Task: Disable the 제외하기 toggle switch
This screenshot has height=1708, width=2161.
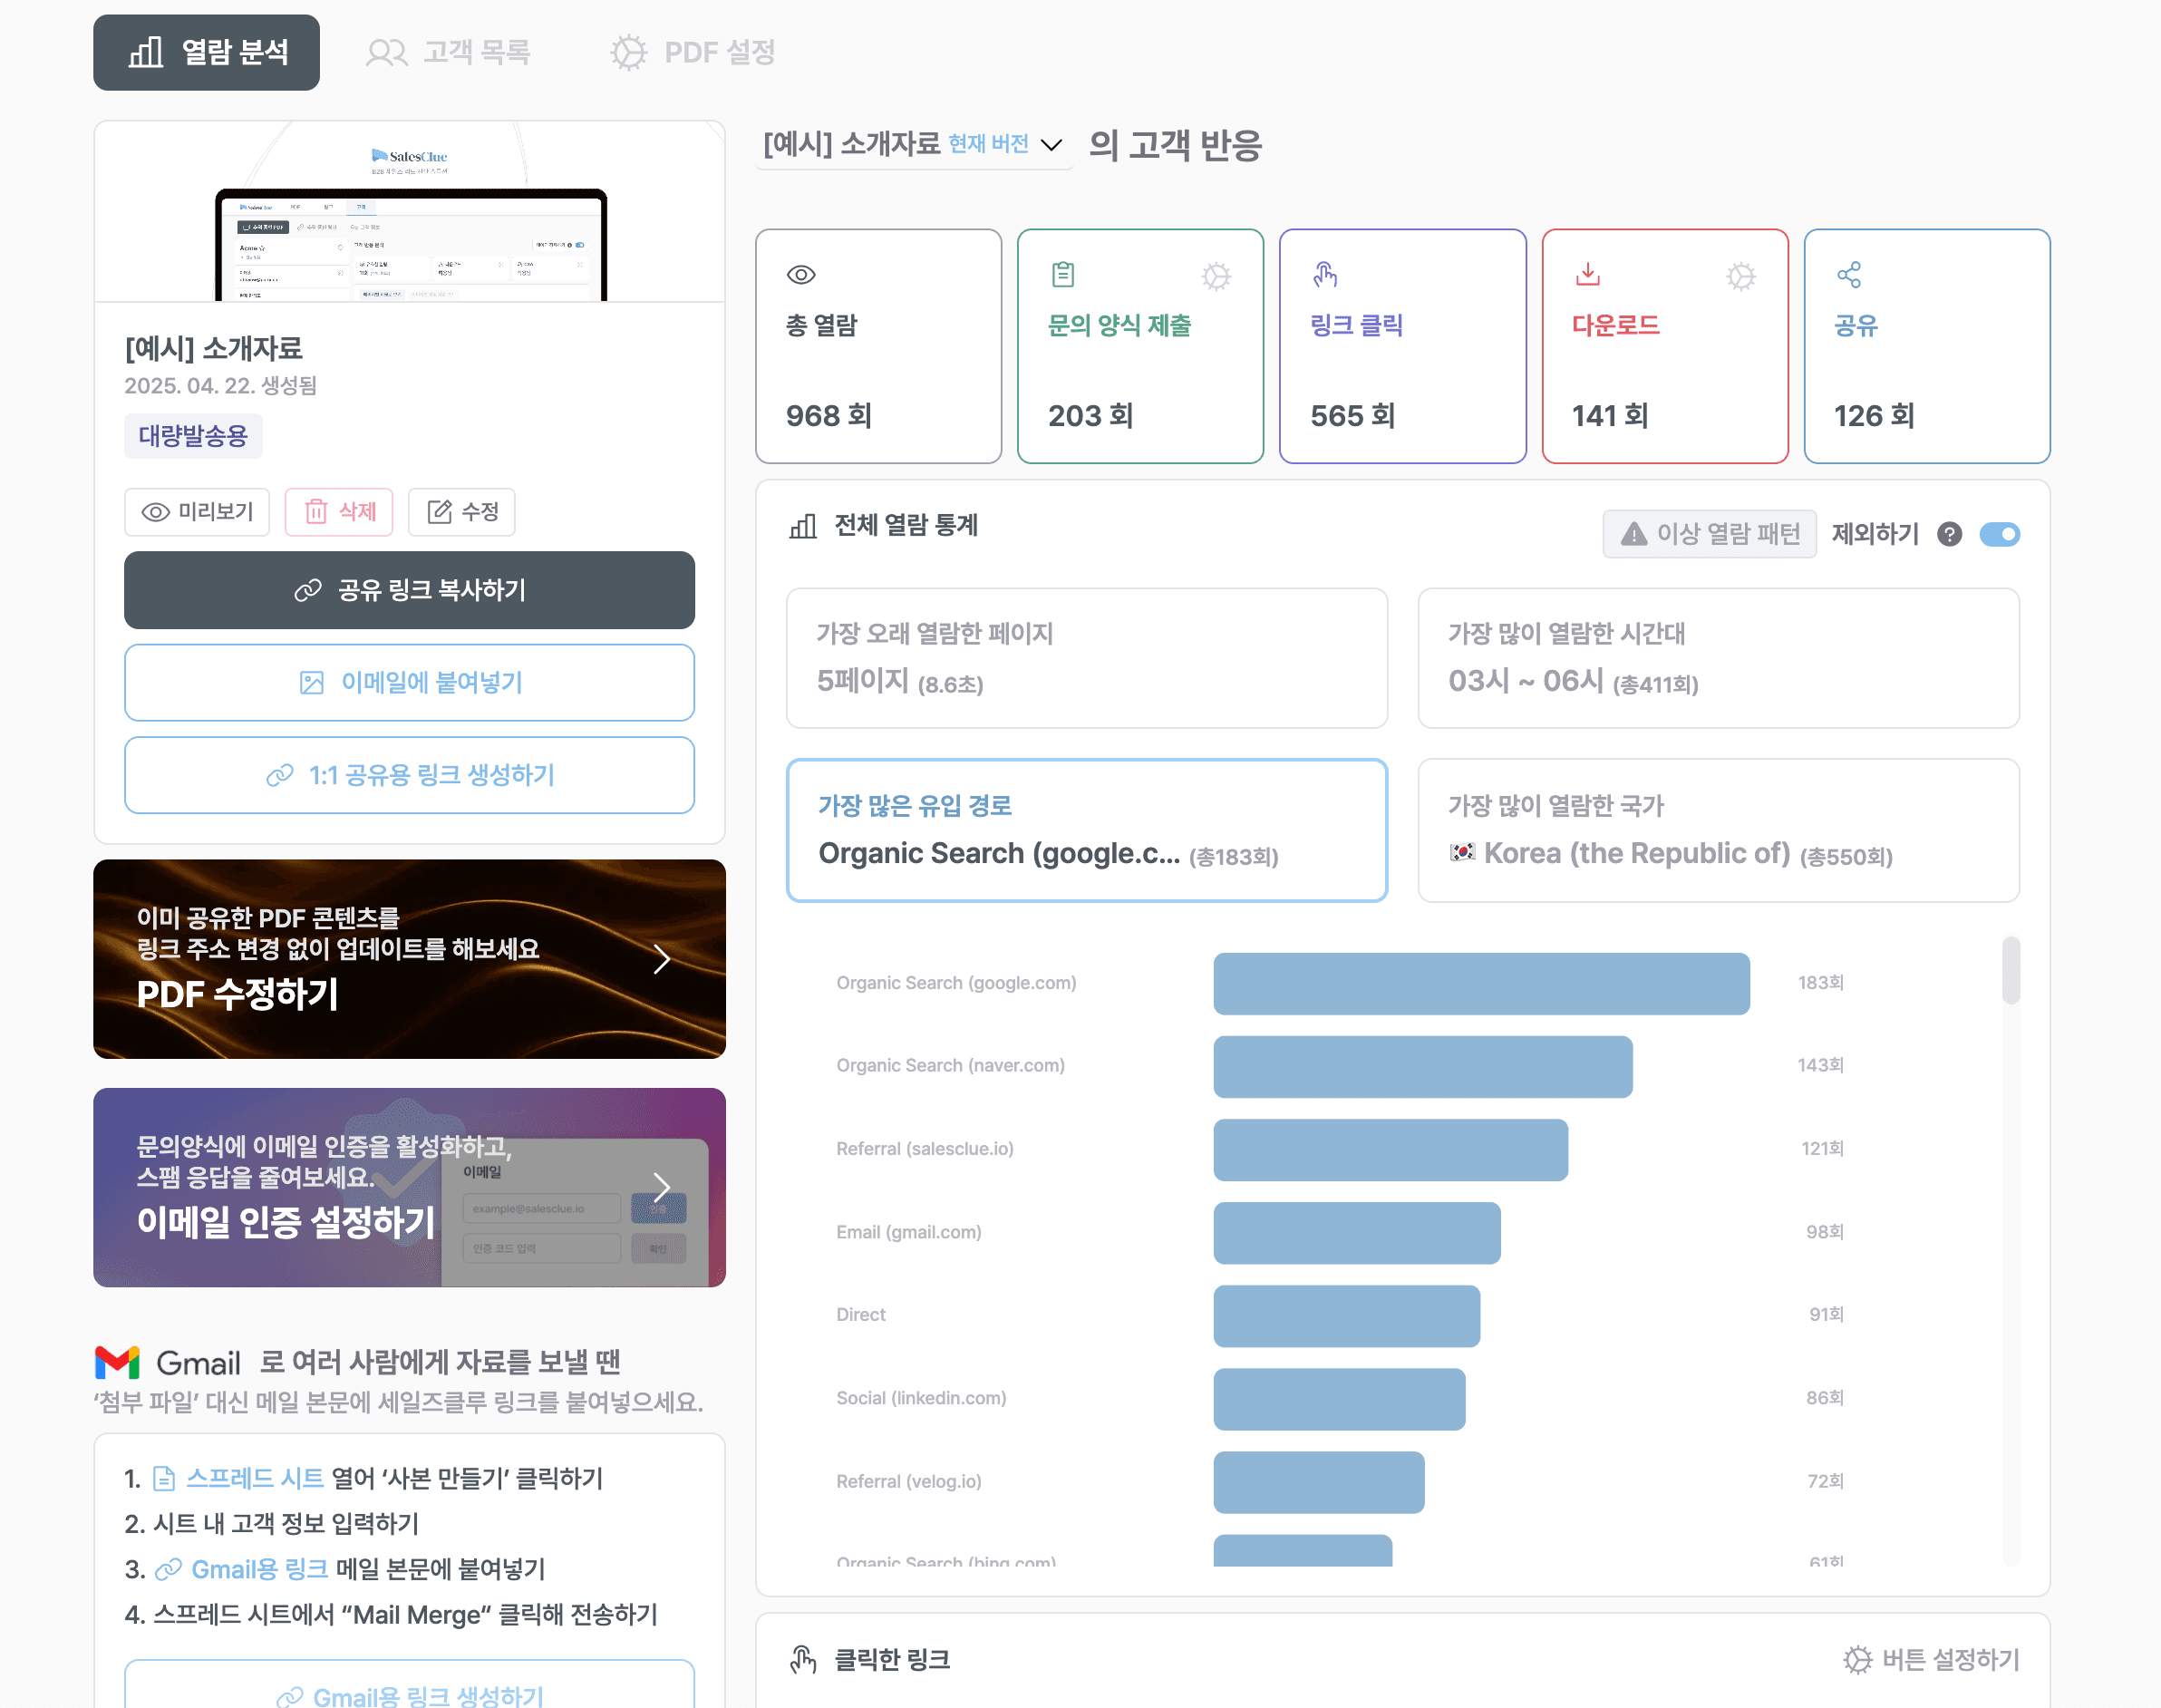Action: click(x=2000, y=534)
